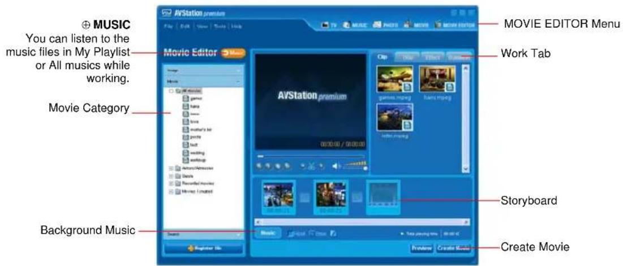Switch to the Title work tab
This screenshot has height=266, width=623.
407,58
